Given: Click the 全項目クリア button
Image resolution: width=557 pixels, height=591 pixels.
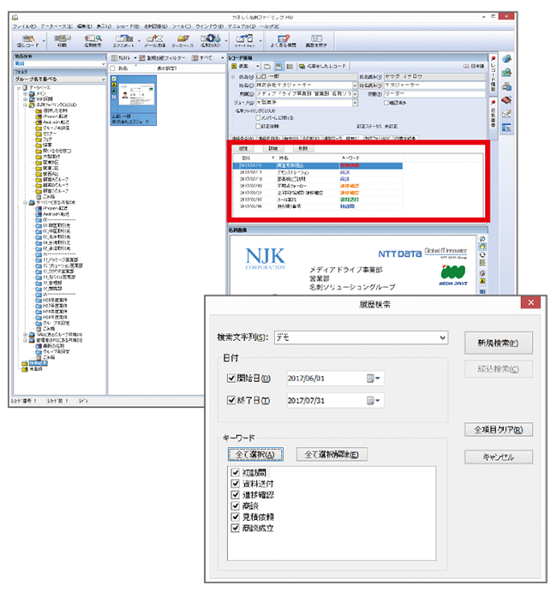Looking at the screenshot, I should tap(498, 430).
